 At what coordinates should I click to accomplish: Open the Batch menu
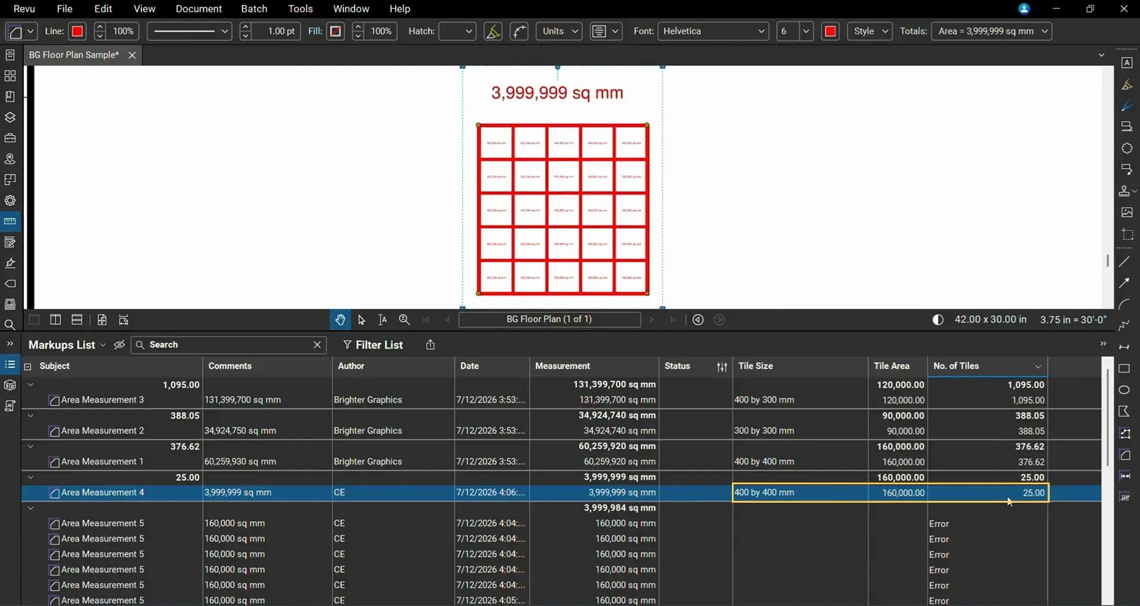254,9
